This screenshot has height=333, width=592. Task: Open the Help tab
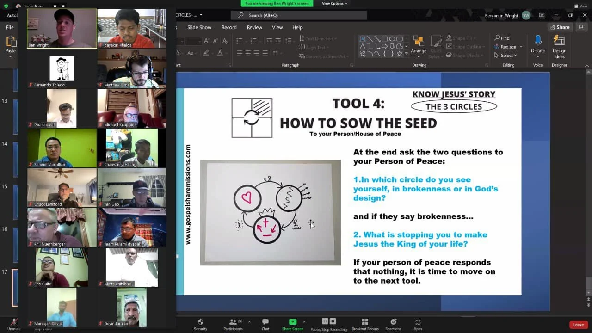pos(297,27)
